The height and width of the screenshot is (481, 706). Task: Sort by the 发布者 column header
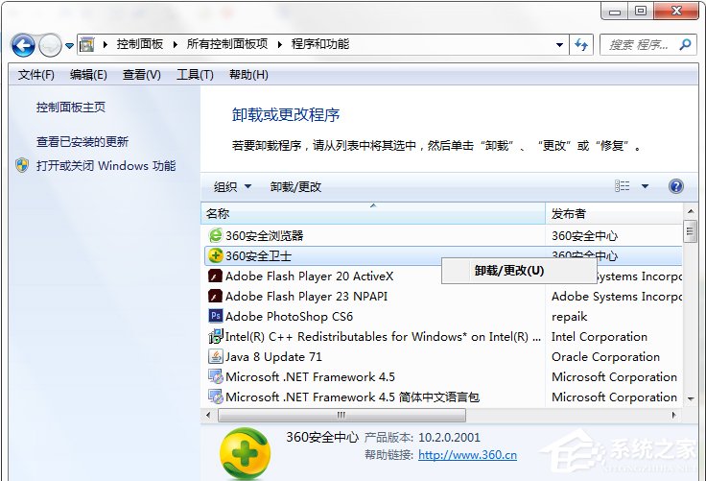coord(615,213)
